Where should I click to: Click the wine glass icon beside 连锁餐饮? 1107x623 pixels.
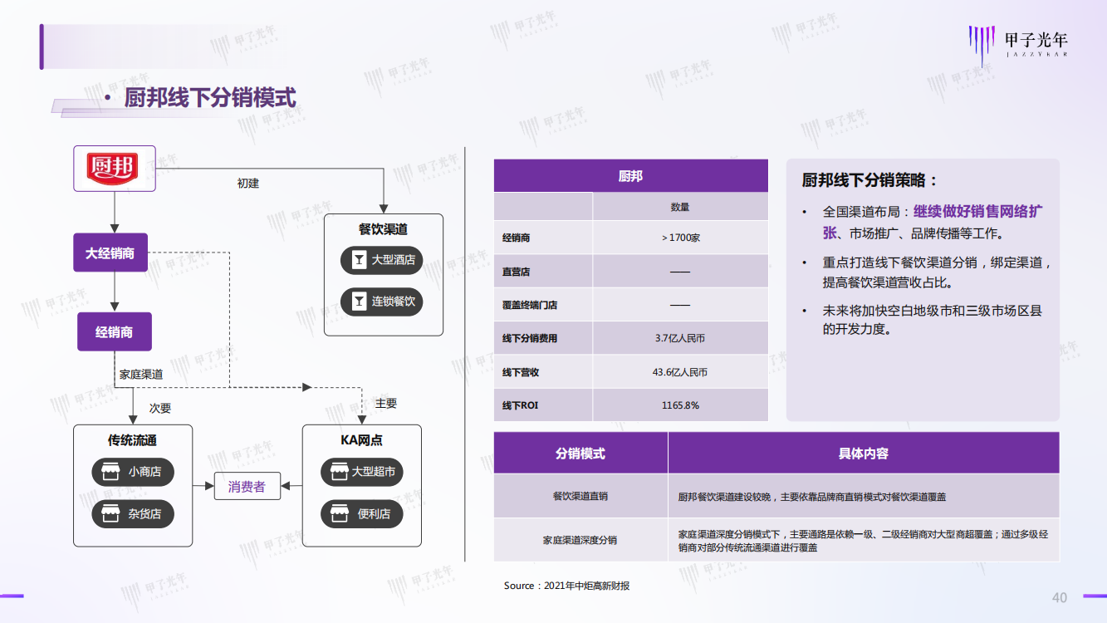[358, 301]
